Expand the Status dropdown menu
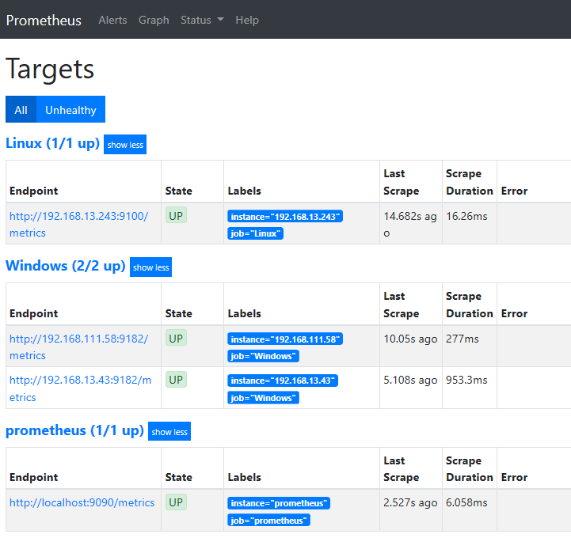The height and width of the screenshot is (553, 571). (x=202, y=20)
